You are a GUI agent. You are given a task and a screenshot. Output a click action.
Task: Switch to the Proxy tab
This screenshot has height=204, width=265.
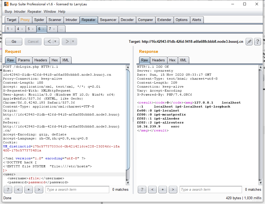[25, 20]
